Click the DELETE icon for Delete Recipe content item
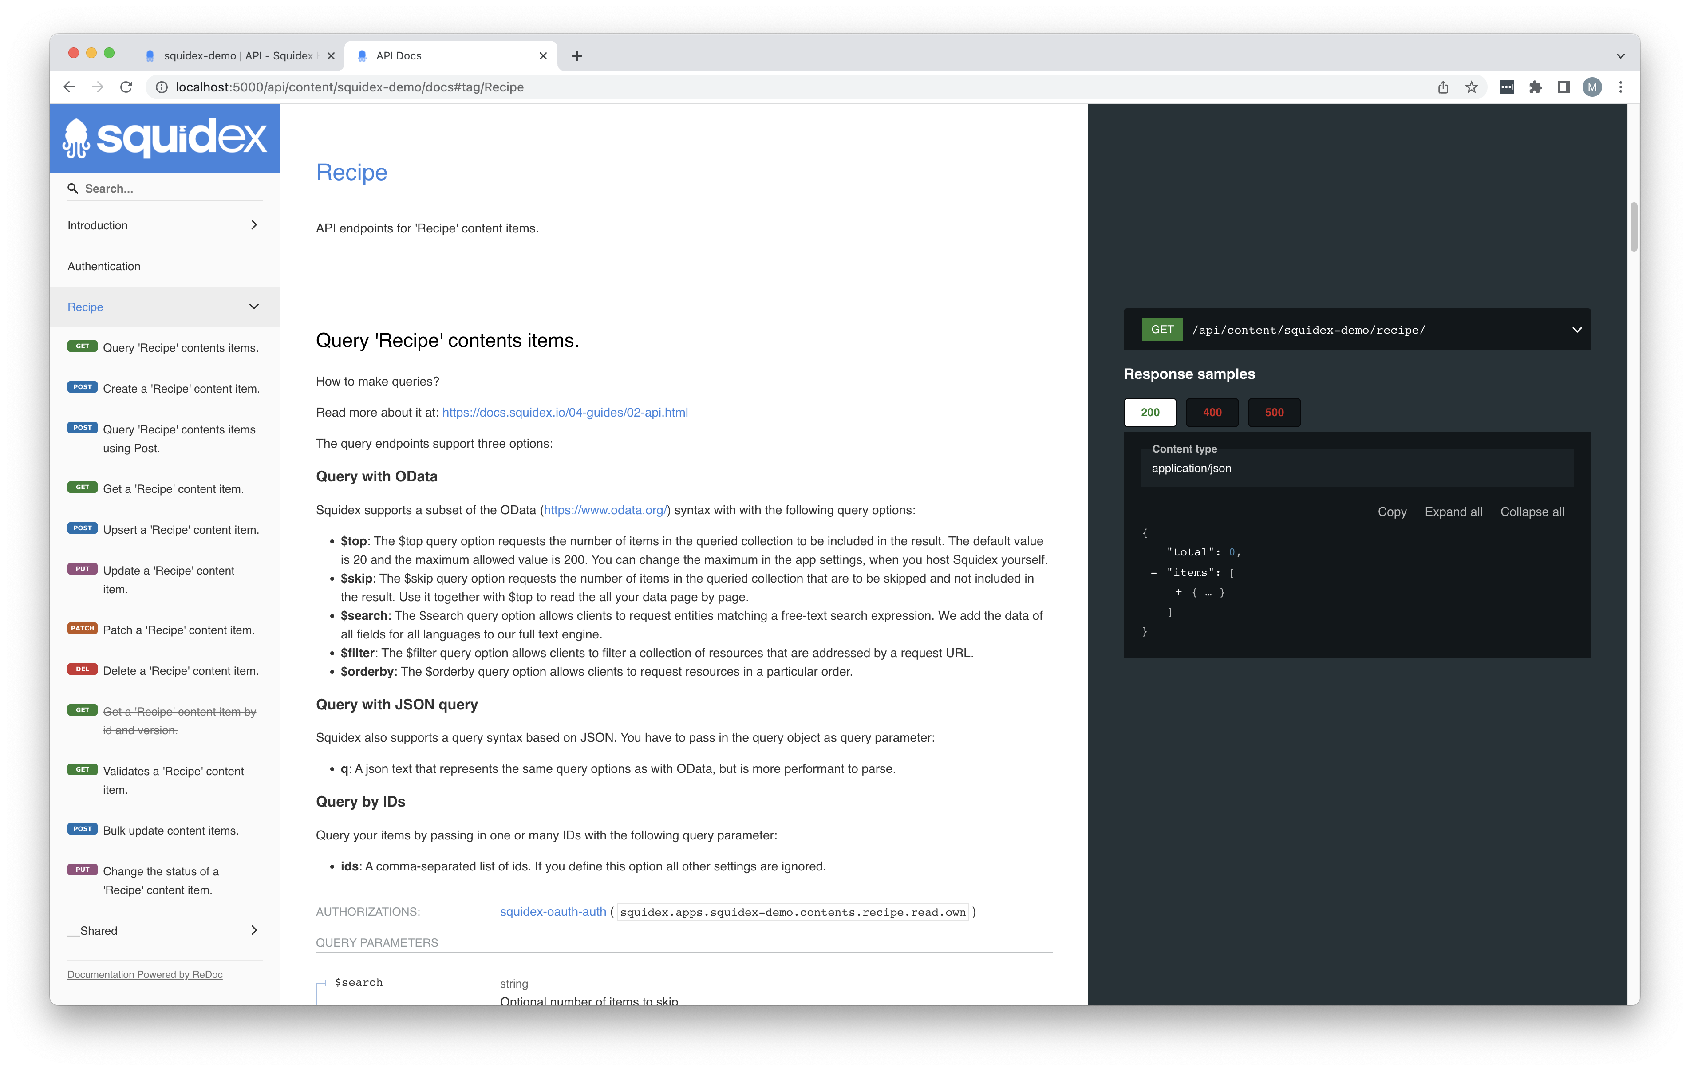Viewport: 1690px width, 1071px height. click(x=81, y=669)
